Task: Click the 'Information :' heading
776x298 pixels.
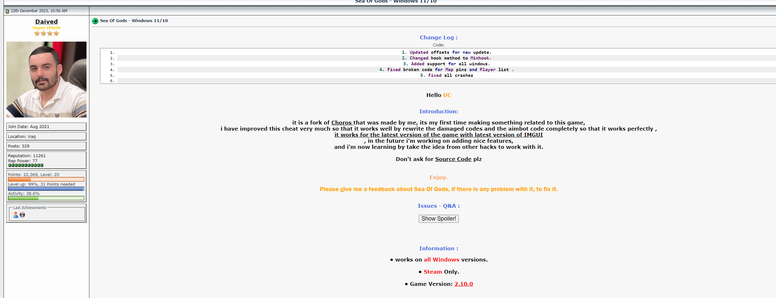Action: 439,248
